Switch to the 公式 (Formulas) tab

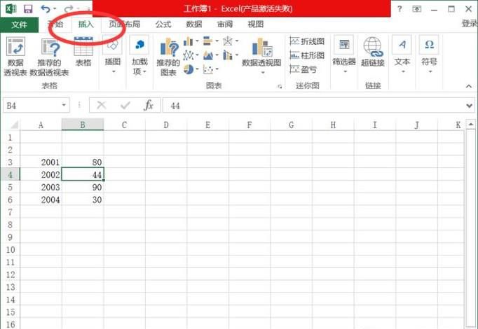[x=163, y=24]
